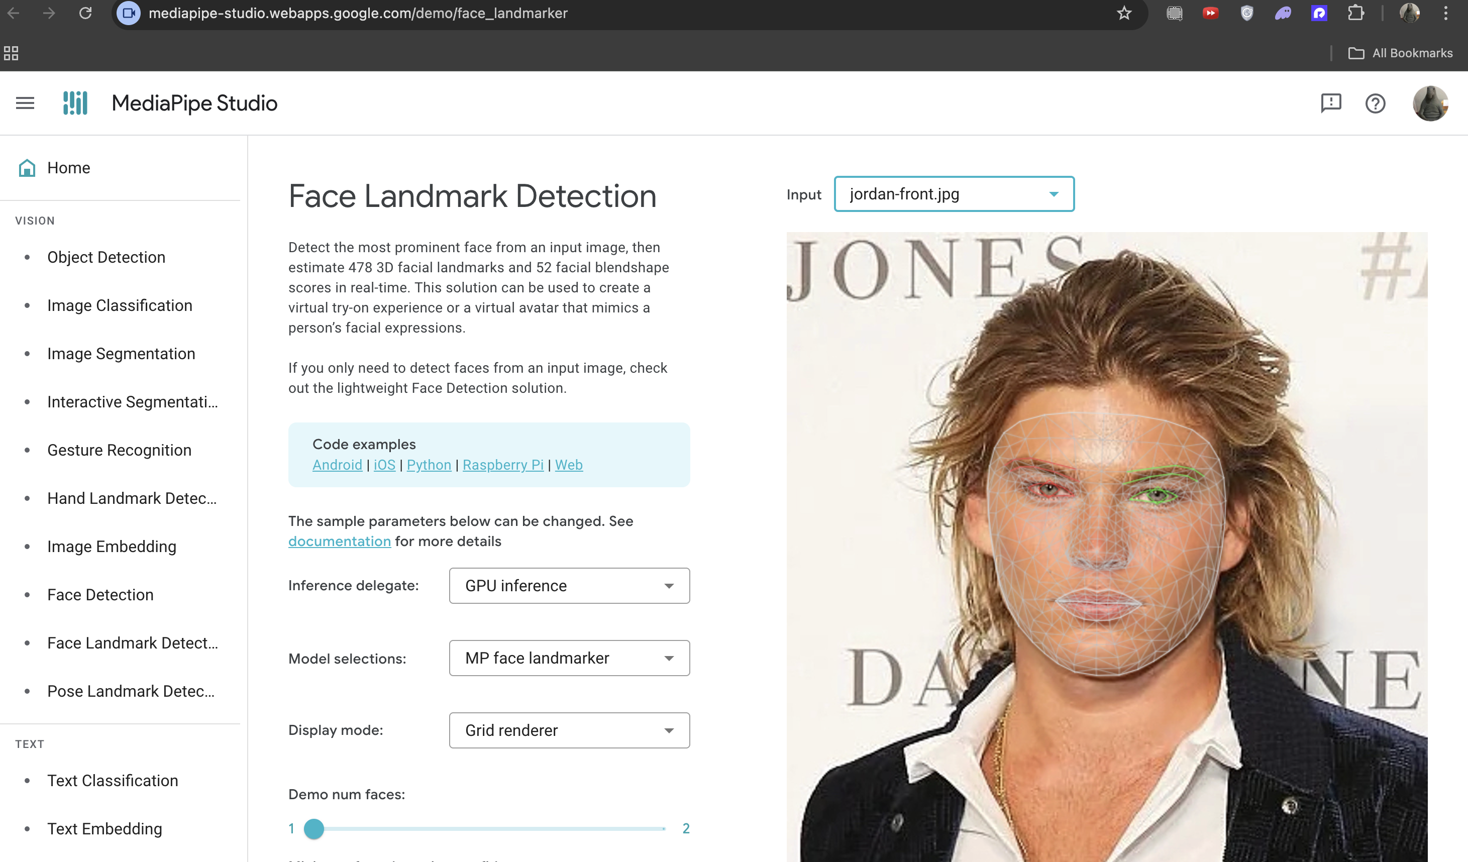The height and width of the screenshot is (862, 1468).
Task: Select Gesture Recognition in the sidebar
Action: [x=119, y=450]
